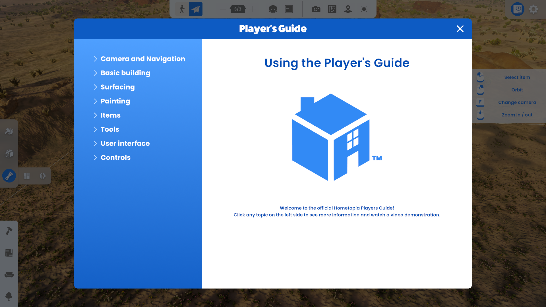Viewport: 546px width, 307px height.
Task: Close the Player's Guide dialog
Action: 460,29
